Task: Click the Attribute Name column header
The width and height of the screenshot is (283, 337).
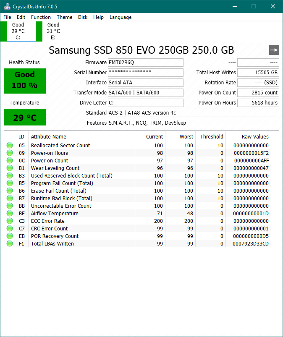Action: (81, 137)
